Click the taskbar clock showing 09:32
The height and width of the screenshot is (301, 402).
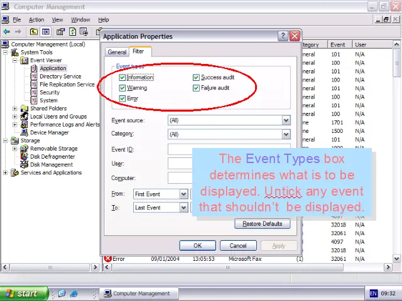(388, 293)
